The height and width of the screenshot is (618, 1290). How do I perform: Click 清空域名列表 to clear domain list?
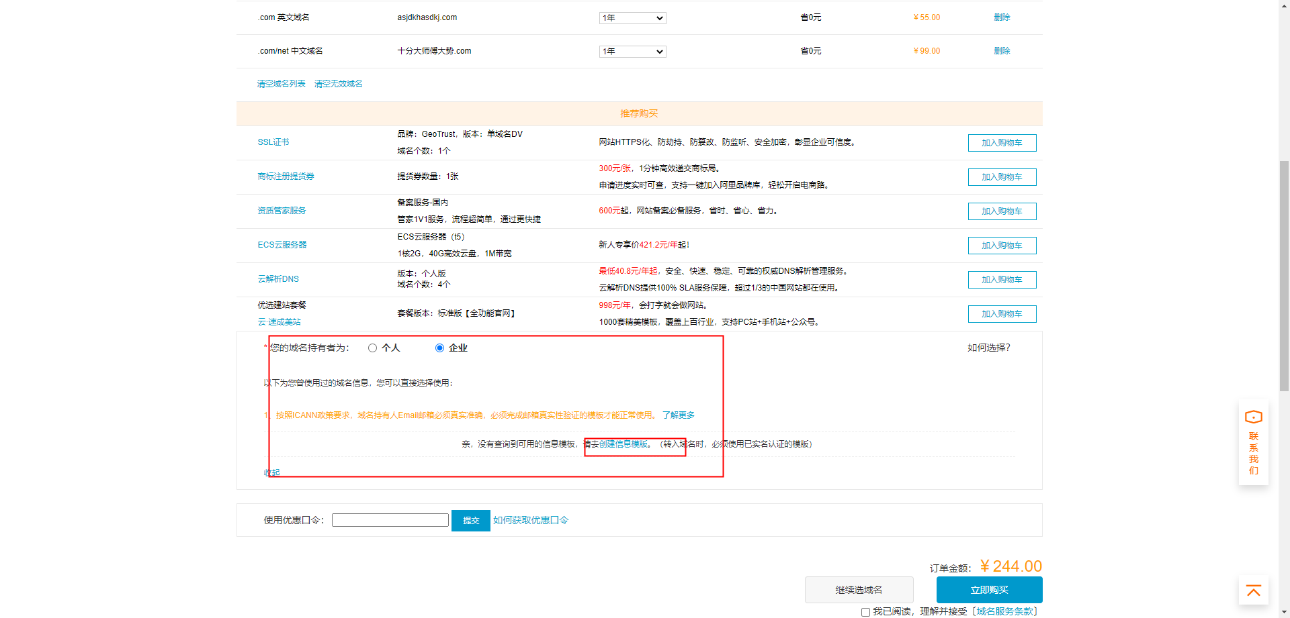[x=280, y=83]
